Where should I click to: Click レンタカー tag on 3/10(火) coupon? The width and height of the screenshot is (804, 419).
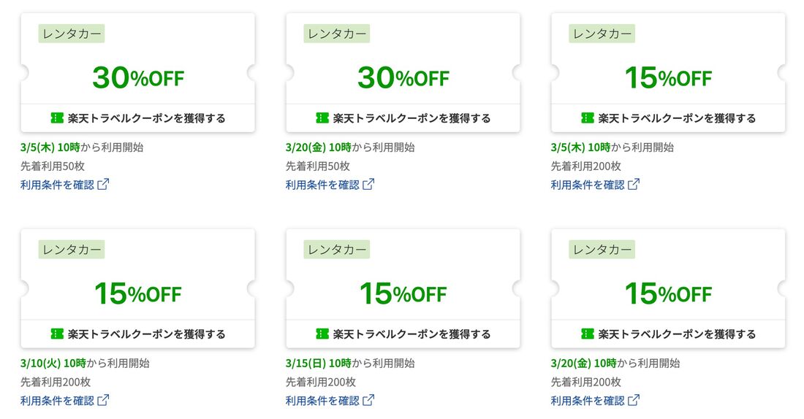tap(71, 250)
